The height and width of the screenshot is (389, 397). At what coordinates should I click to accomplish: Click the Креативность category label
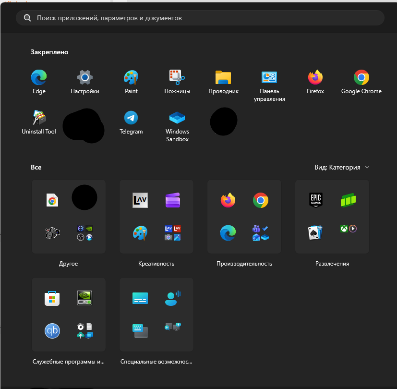156,264
